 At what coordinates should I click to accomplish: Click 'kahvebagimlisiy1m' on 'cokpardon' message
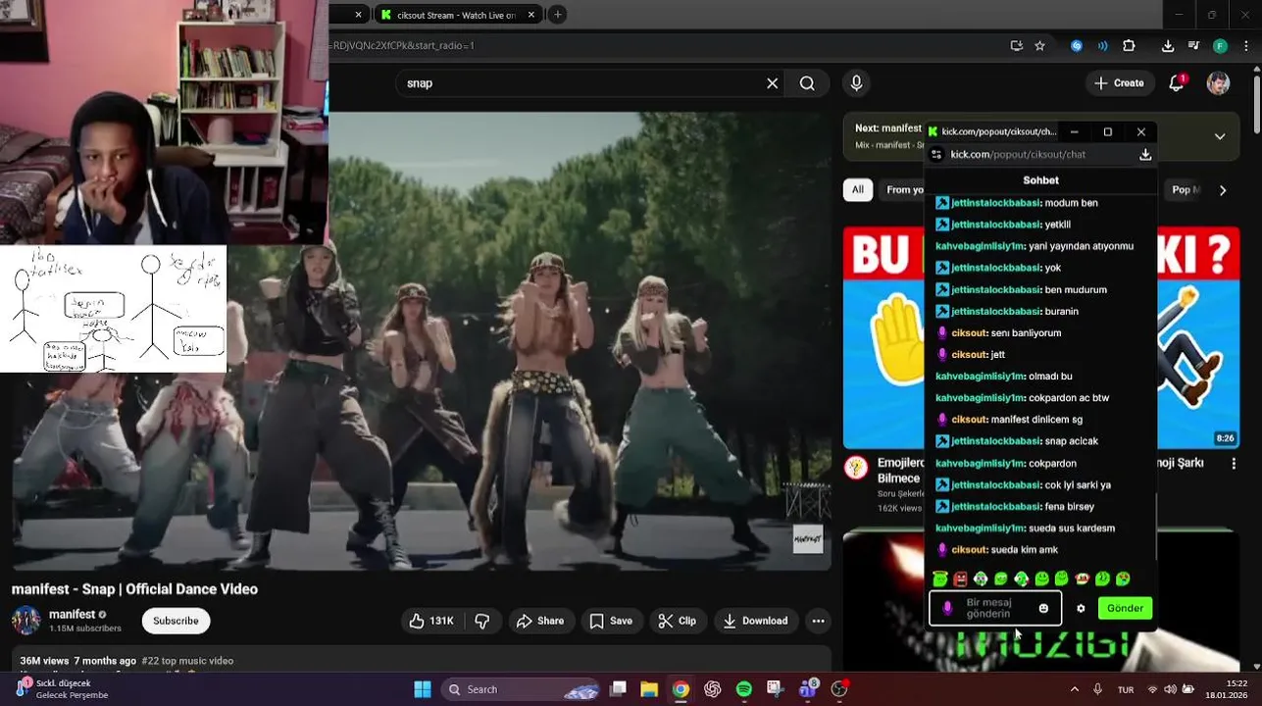tap(980, 463)
